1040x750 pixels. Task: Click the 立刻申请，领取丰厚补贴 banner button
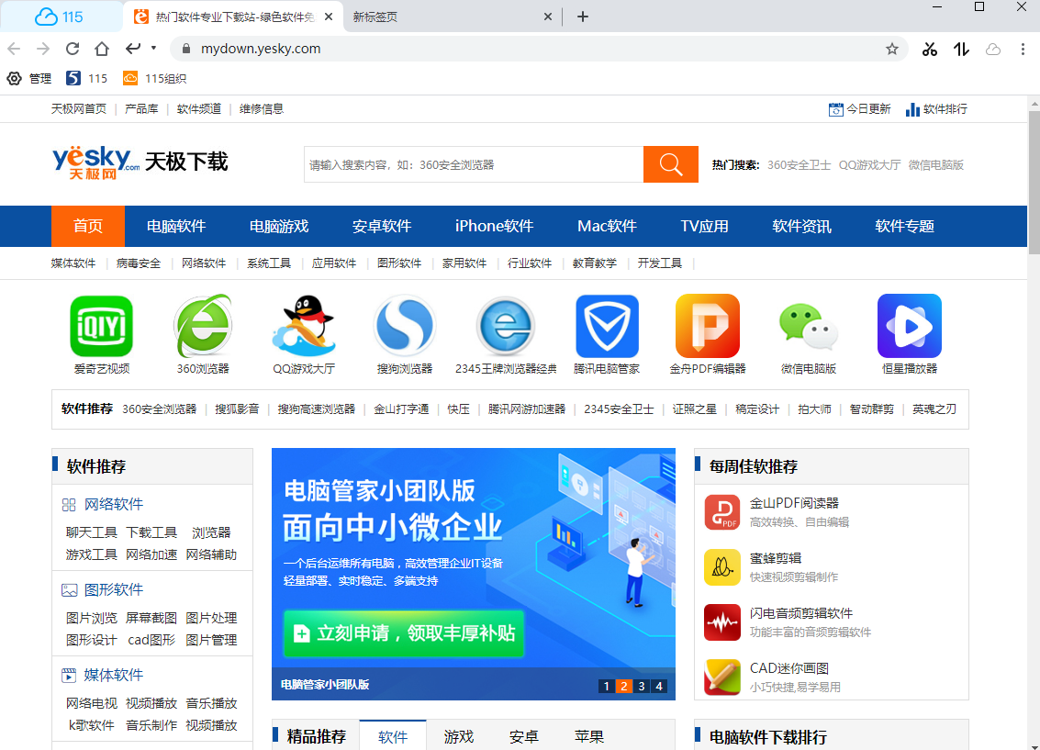coord(404,633)
